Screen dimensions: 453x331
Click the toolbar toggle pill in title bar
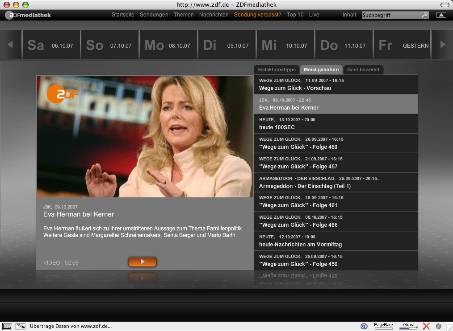click(445, 4)
